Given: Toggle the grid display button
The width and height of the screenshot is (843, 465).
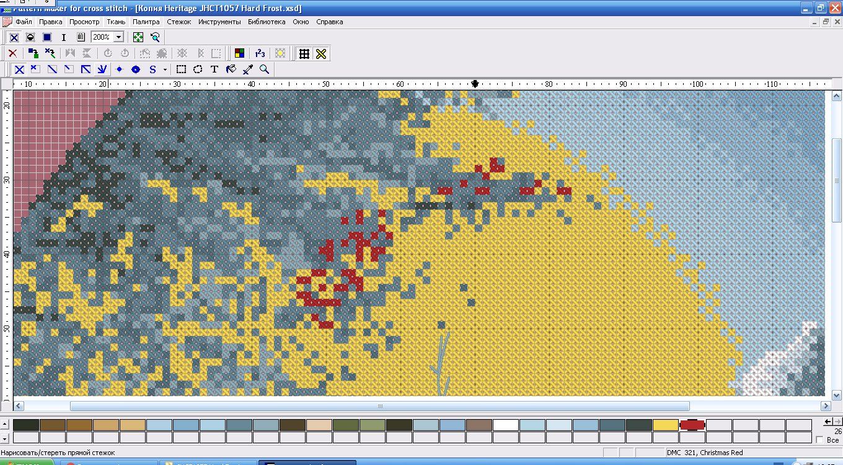Looking at the screenshot, I should (304, 53).
